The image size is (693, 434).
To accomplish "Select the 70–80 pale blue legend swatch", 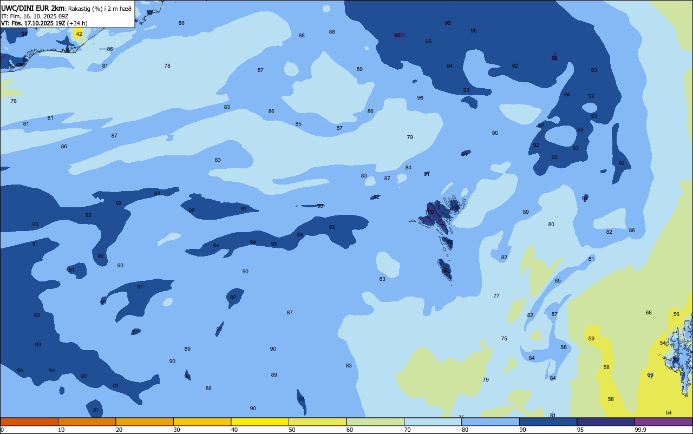I will (433, 422).
